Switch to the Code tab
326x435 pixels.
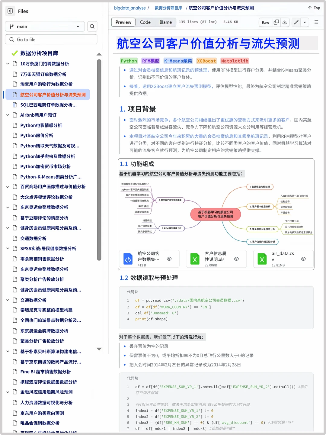(x=145, y=22)
